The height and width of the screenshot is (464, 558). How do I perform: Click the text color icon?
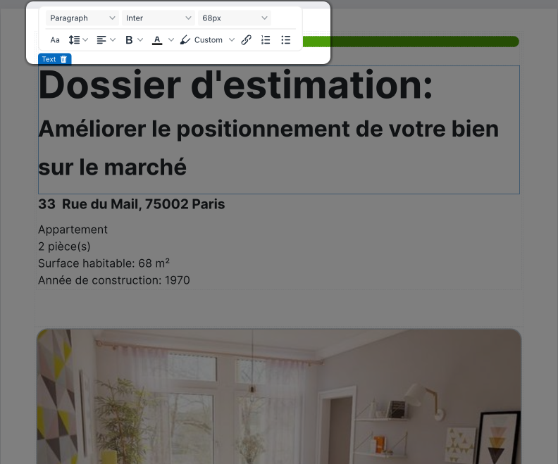pyautogui.click(x=157, y=40)
